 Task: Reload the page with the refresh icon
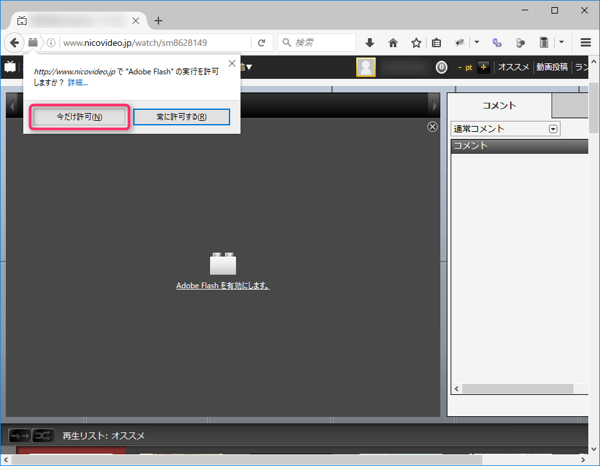(262, 43)
